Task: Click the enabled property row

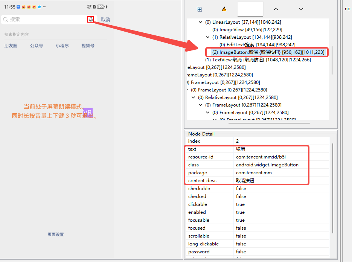Action: (258, 212)
